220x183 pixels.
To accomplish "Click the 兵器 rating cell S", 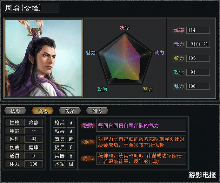I will (71, 156).
